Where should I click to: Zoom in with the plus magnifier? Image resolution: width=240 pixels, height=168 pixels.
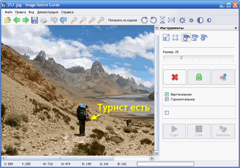(74, 20)
